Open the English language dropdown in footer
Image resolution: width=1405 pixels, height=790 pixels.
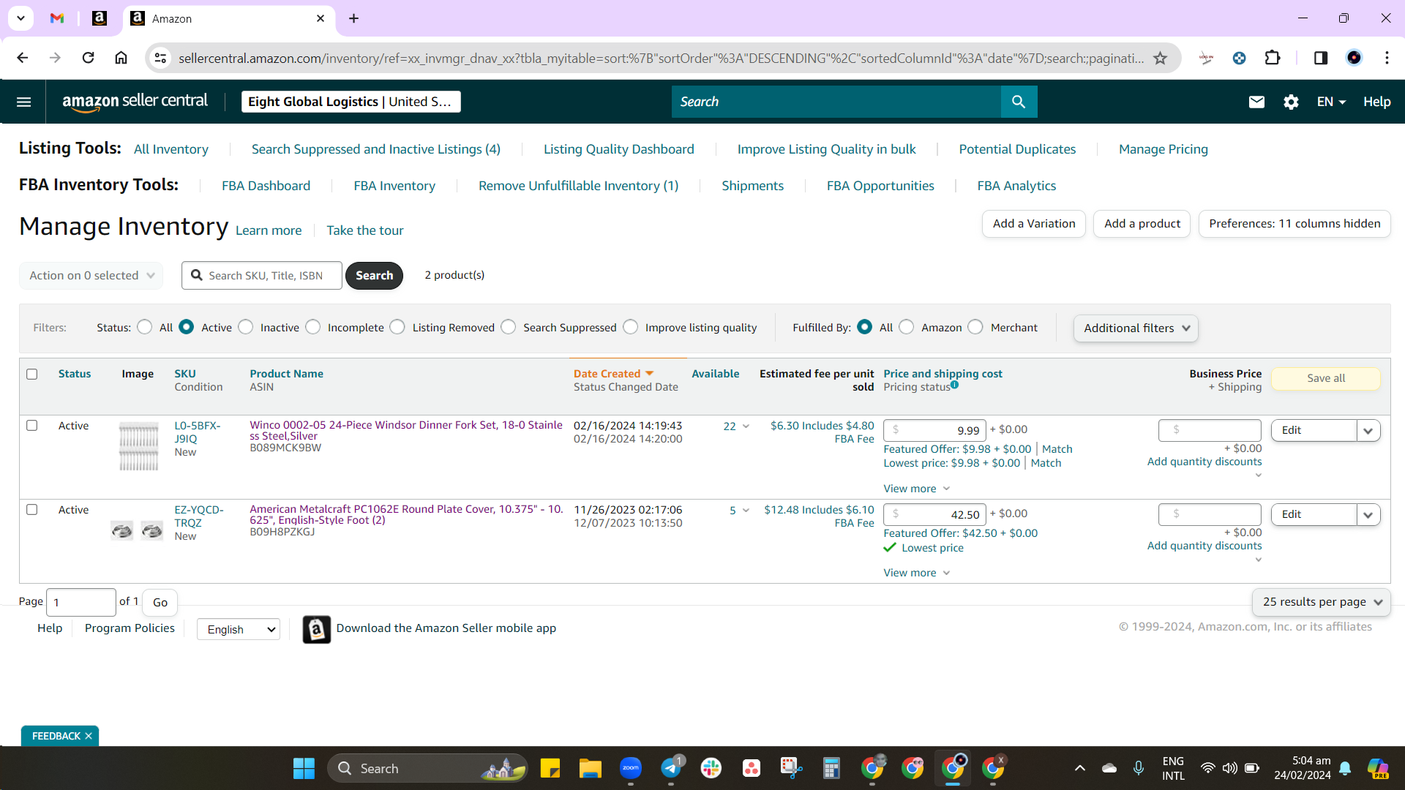tap(239, 629)
